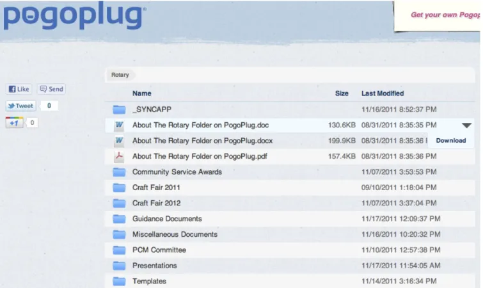483x288 pixels.
Task: Open Community Service Awards folder name
Action: click(x=177, y=172)
